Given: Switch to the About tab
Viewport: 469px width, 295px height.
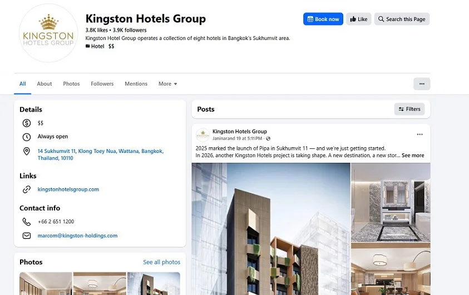Looking at the screenshot, I should point(45,84).
